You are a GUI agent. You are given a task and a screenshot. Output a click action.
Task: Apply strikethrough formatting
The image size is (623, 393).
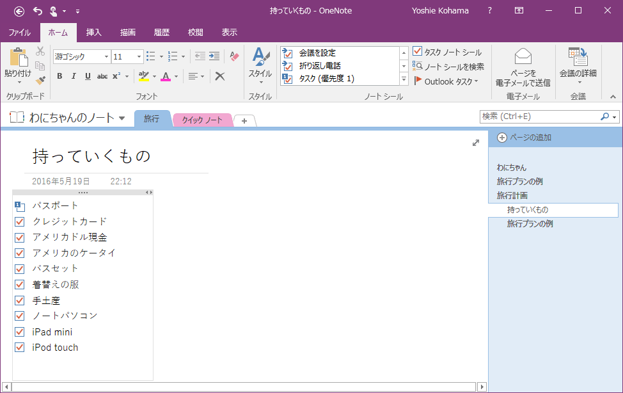(x=102, y=76)
